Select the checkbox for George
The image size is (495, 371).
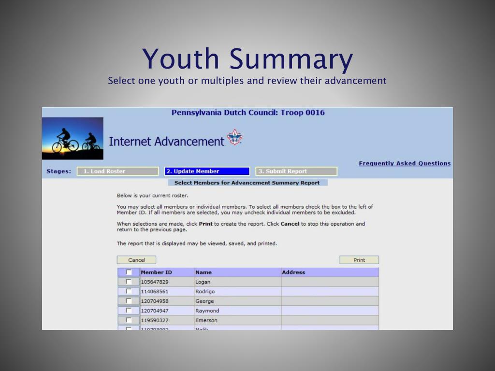pos(129,300)
